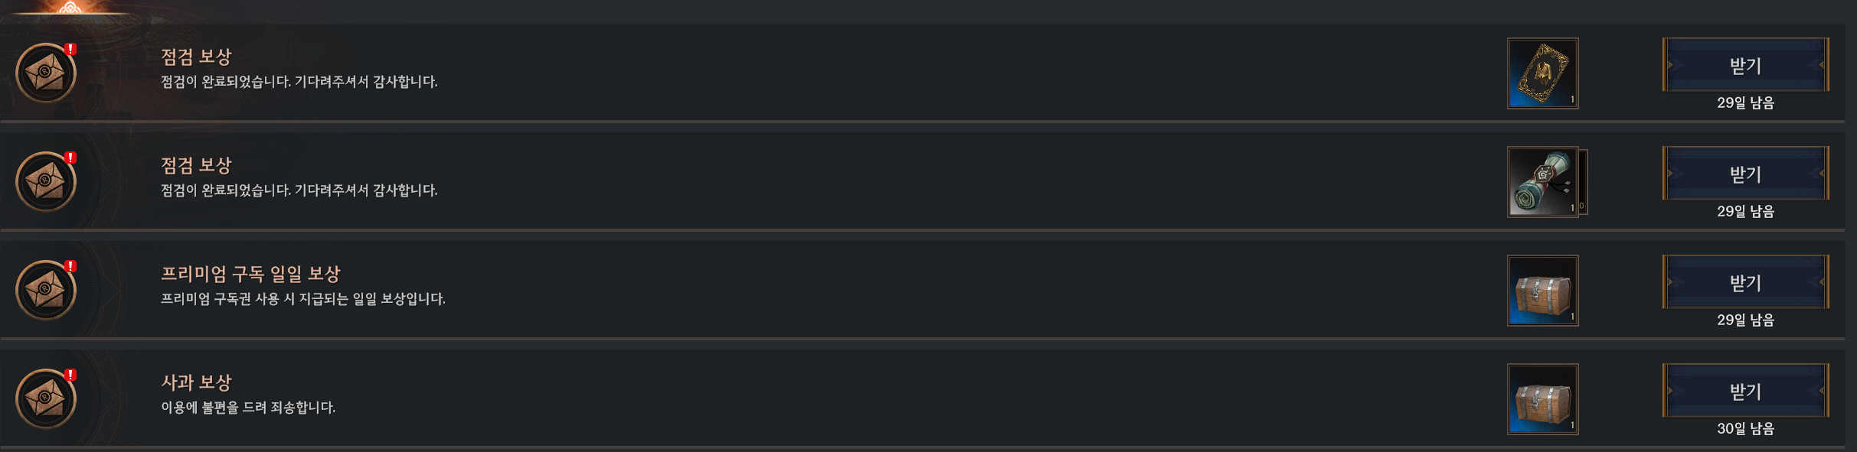Open the envelope icon for 프리미엄 구독 일일 보상
Viewport: 1857px width, 452px height.
pyautogui.click(x=46, y=290)
